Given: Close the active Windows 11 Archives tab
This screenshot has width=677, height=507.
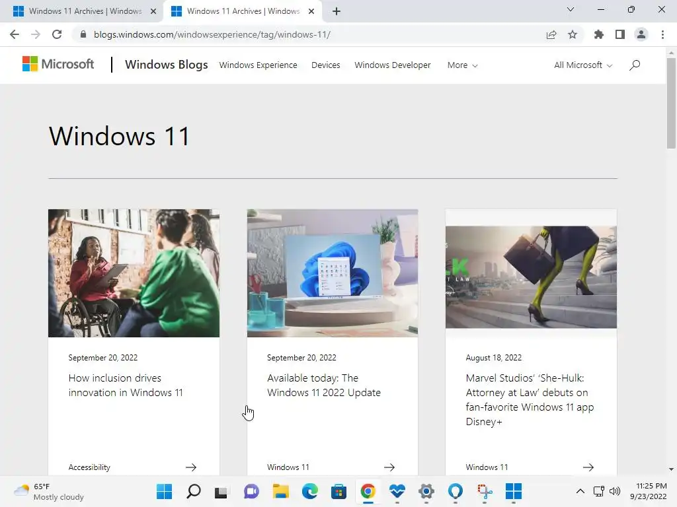Looking at the screenshot, I should pos(311,12).
